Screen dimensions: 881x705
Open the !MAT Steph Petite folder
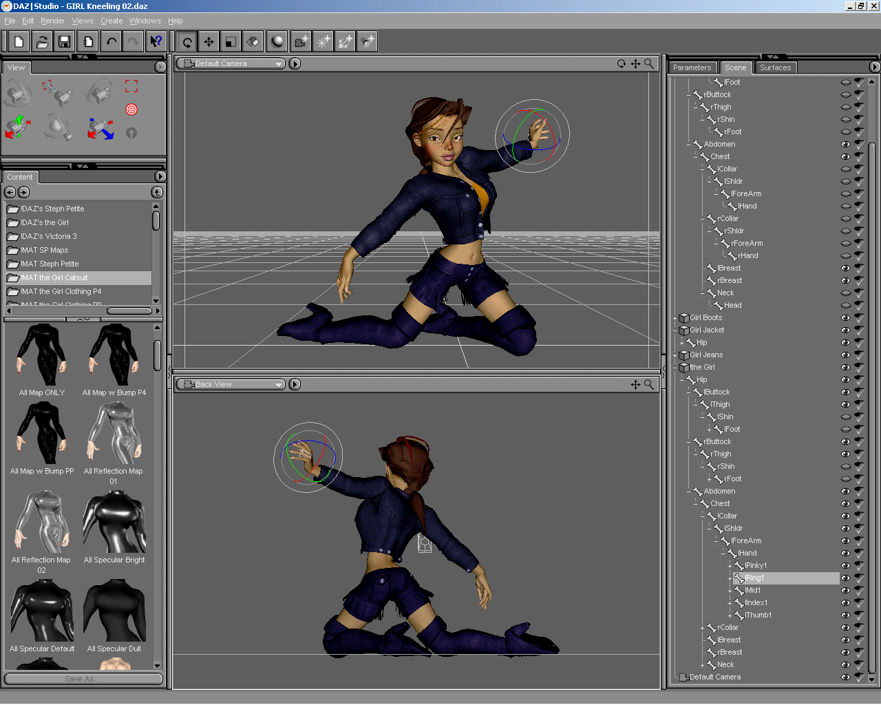(50, 264)
